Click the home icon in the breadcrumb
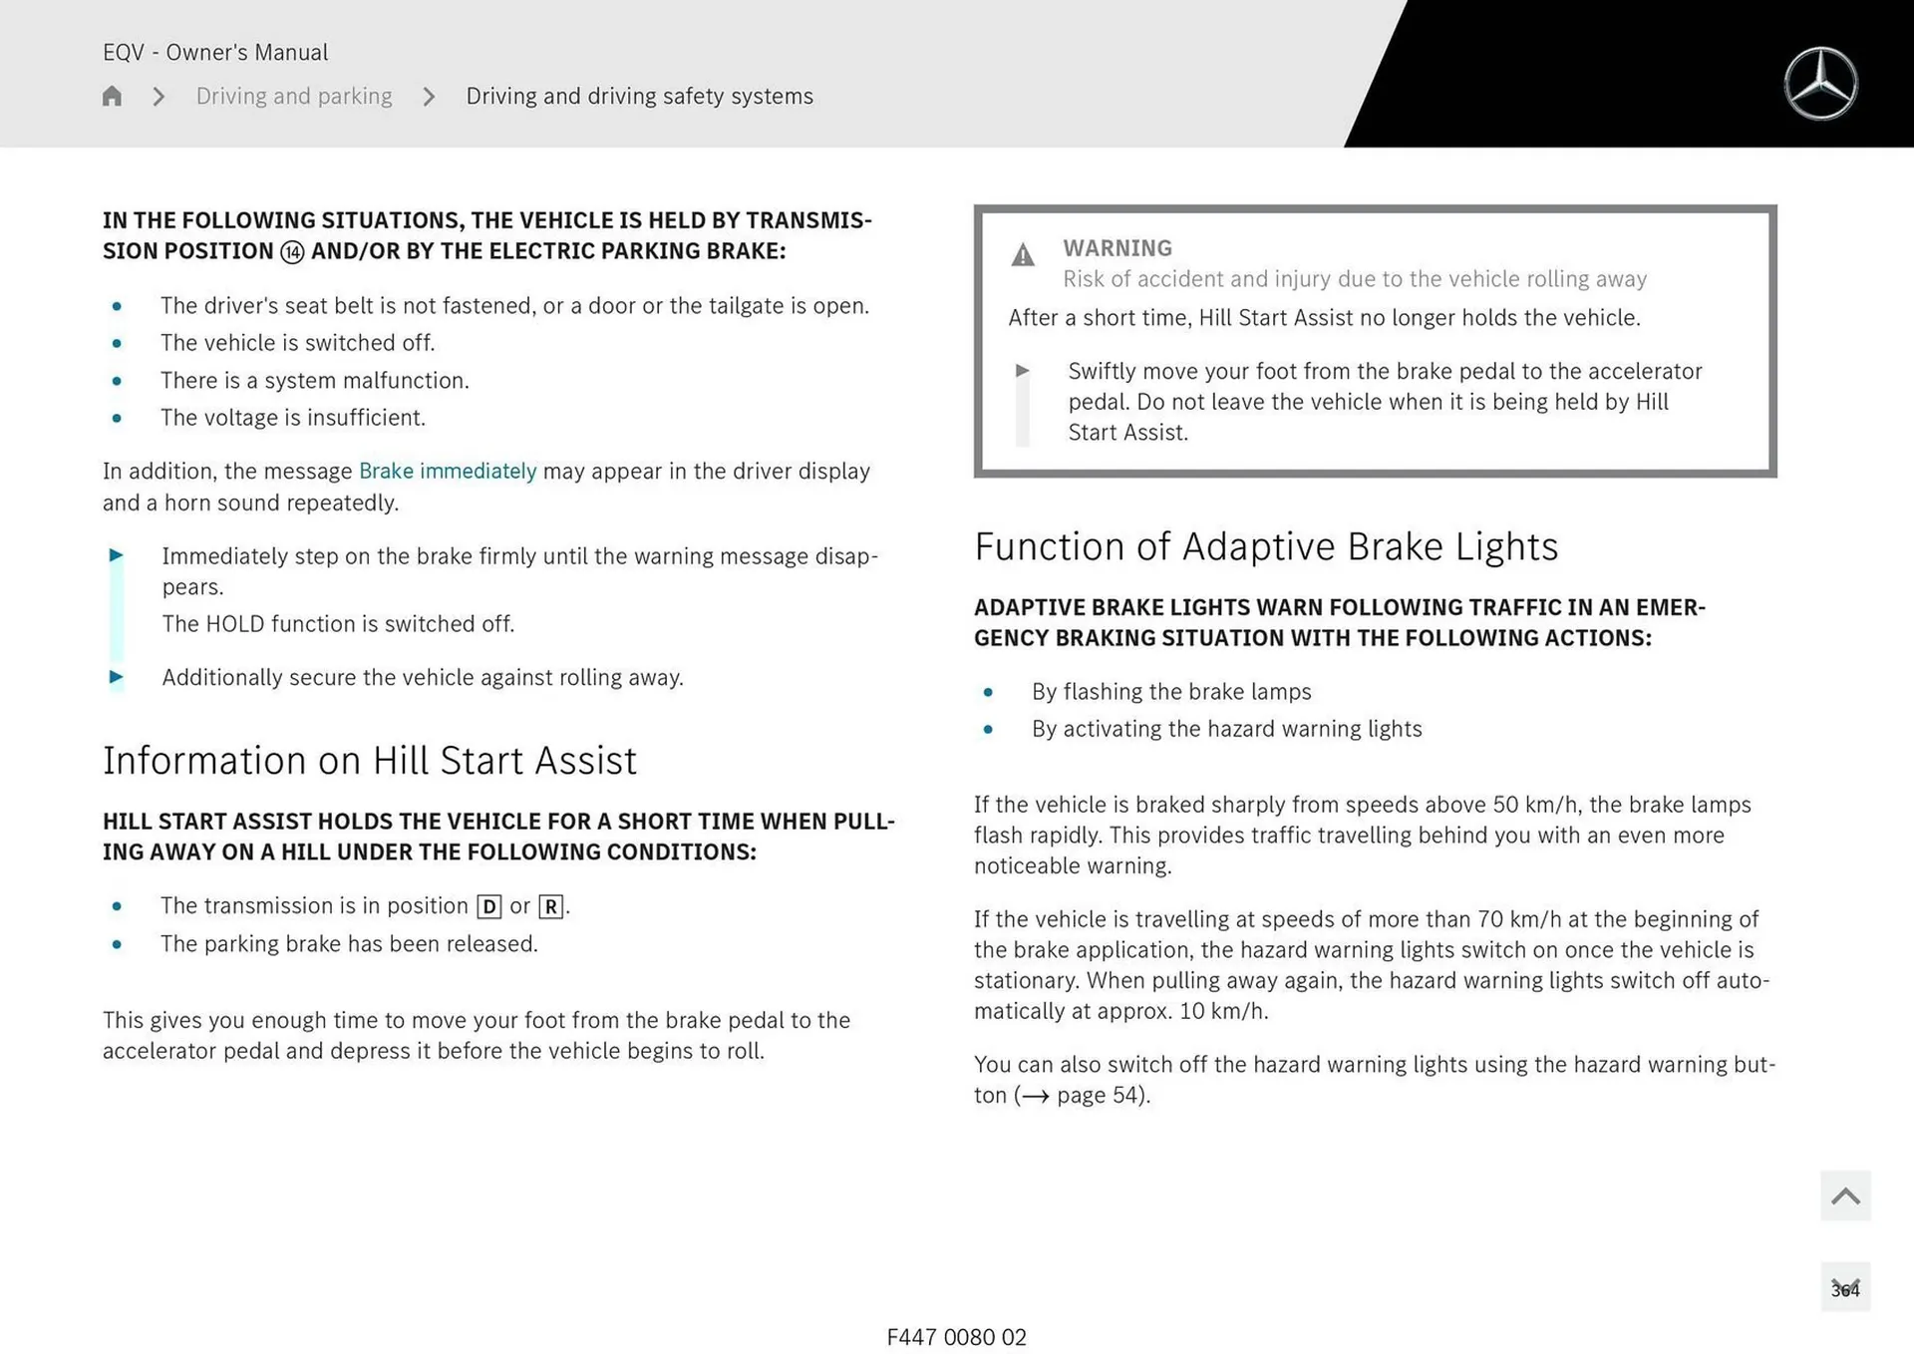The height and width of the screenshot is (1354, 1914). point(112,96)
